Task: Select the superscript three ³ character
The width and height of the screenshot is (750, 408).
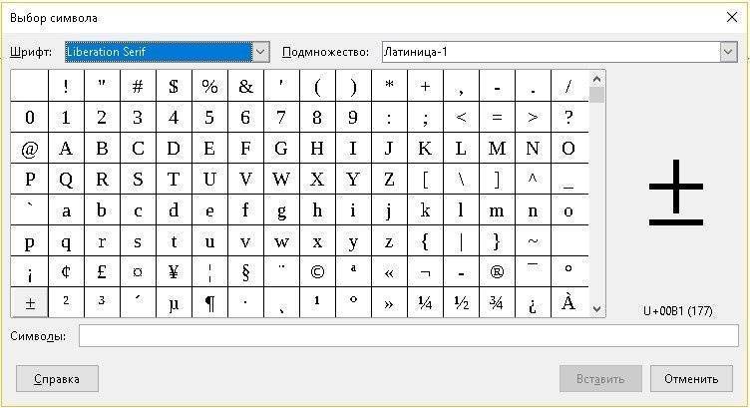Action: click(102, 303)
